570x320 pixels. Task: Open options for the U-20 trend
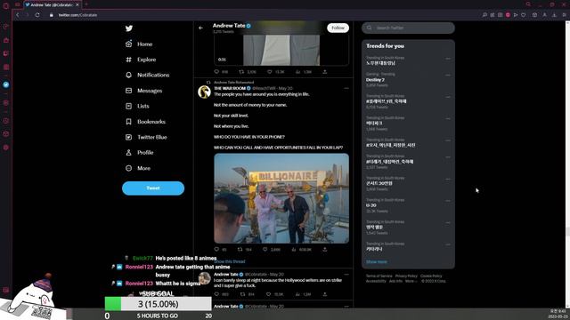pos(448,201)
